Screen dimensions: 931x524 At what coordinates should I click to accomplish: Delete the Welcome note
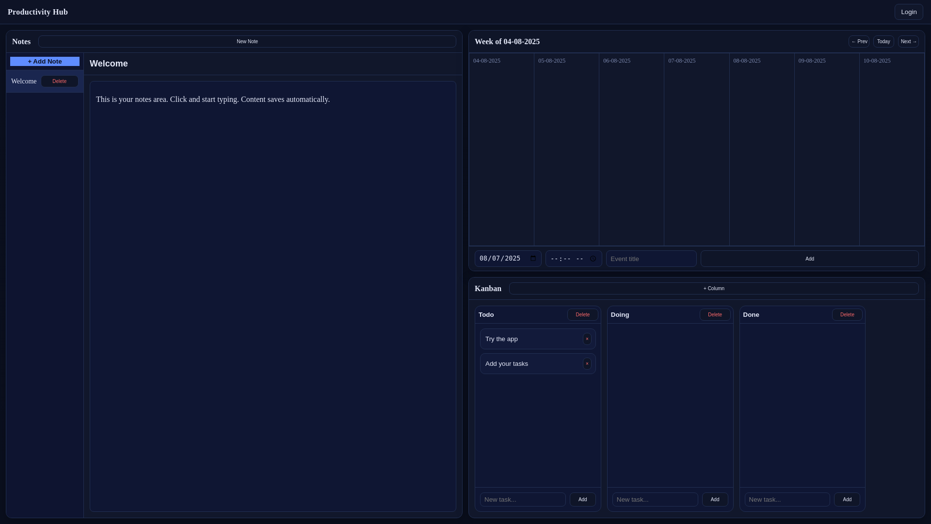coord(60,82)
